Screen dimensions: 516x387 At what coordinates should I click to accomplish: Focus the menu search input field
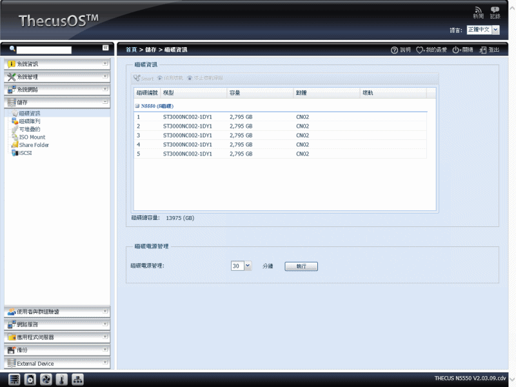coord(44,50)
